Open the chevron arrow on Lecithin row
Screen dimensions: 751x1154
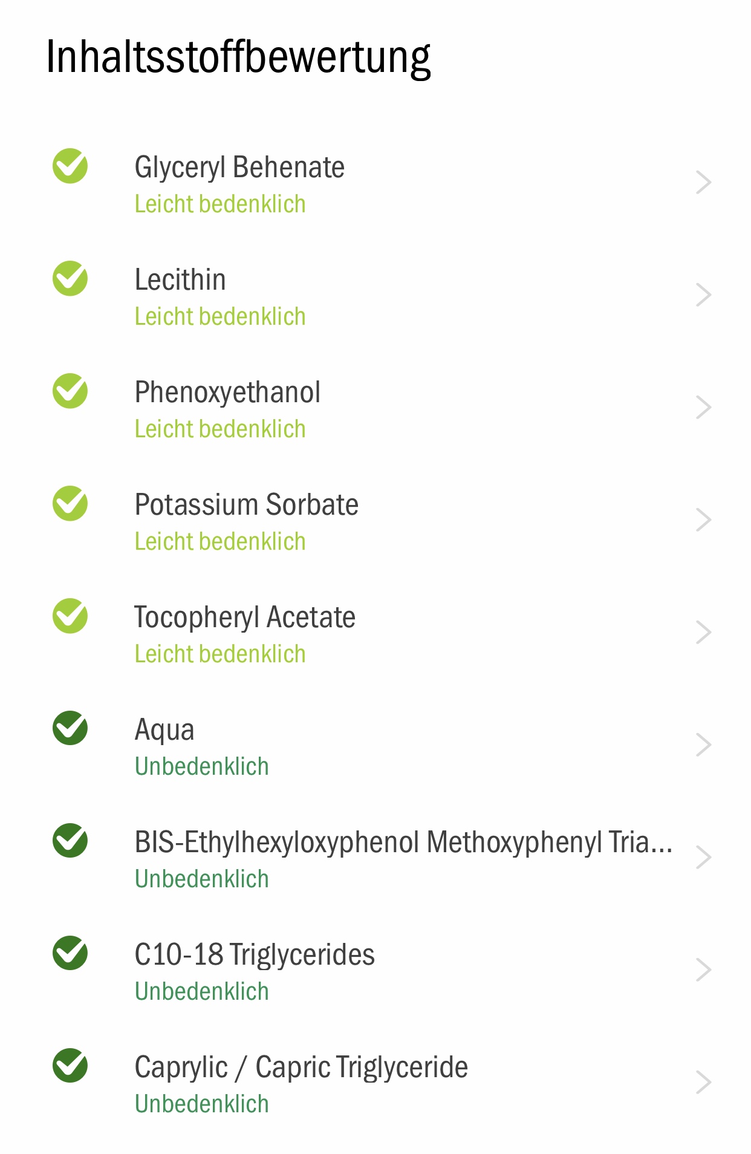click(x=703, y=295)
